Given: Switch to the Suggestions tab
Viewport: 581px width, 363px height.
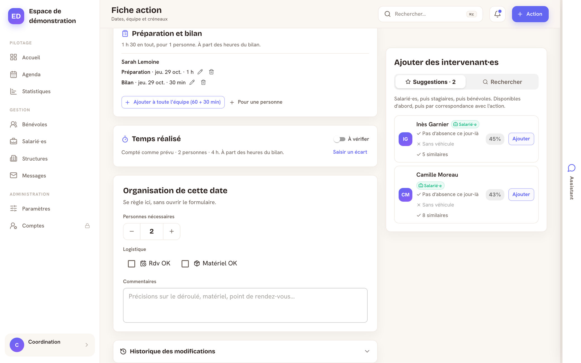Looking at the screenshot, I should pos(430,82).
